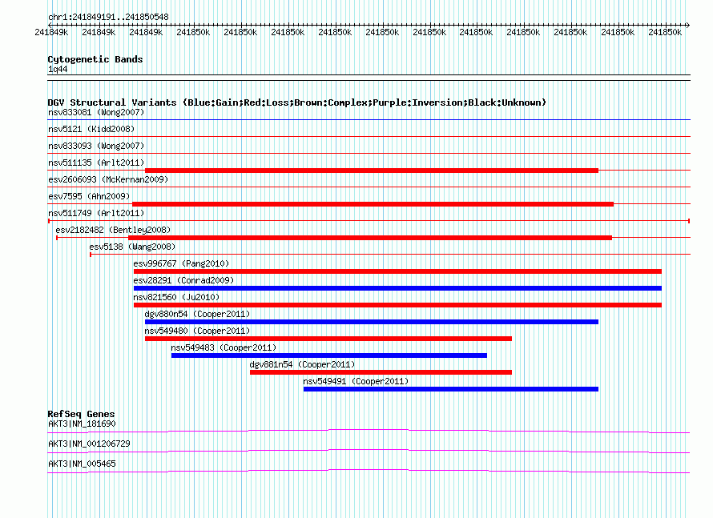Open variant nsv833093 (Wong2007)
Image resolution: width=713 pixels, height=518 pixels.
[96, 146]
